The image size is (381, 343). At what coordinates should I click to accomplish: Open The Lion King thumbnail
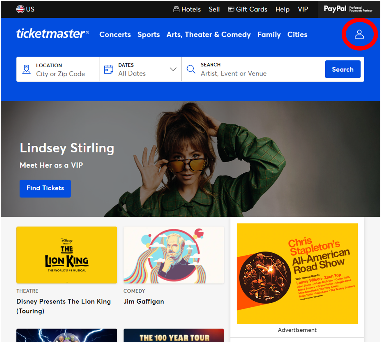click(67, 255)
